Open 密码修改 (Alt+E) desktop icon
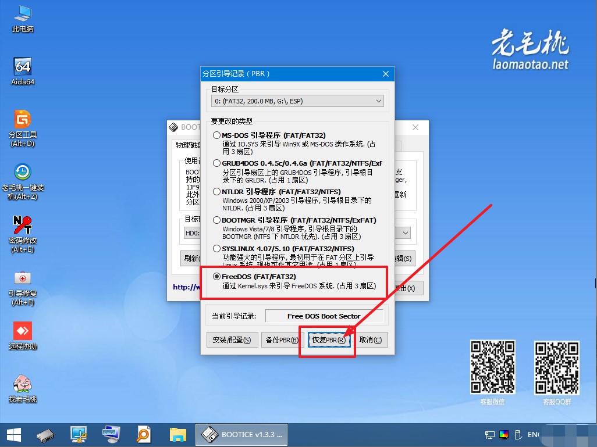Viewport: 597px width, 447px height. 23,234
